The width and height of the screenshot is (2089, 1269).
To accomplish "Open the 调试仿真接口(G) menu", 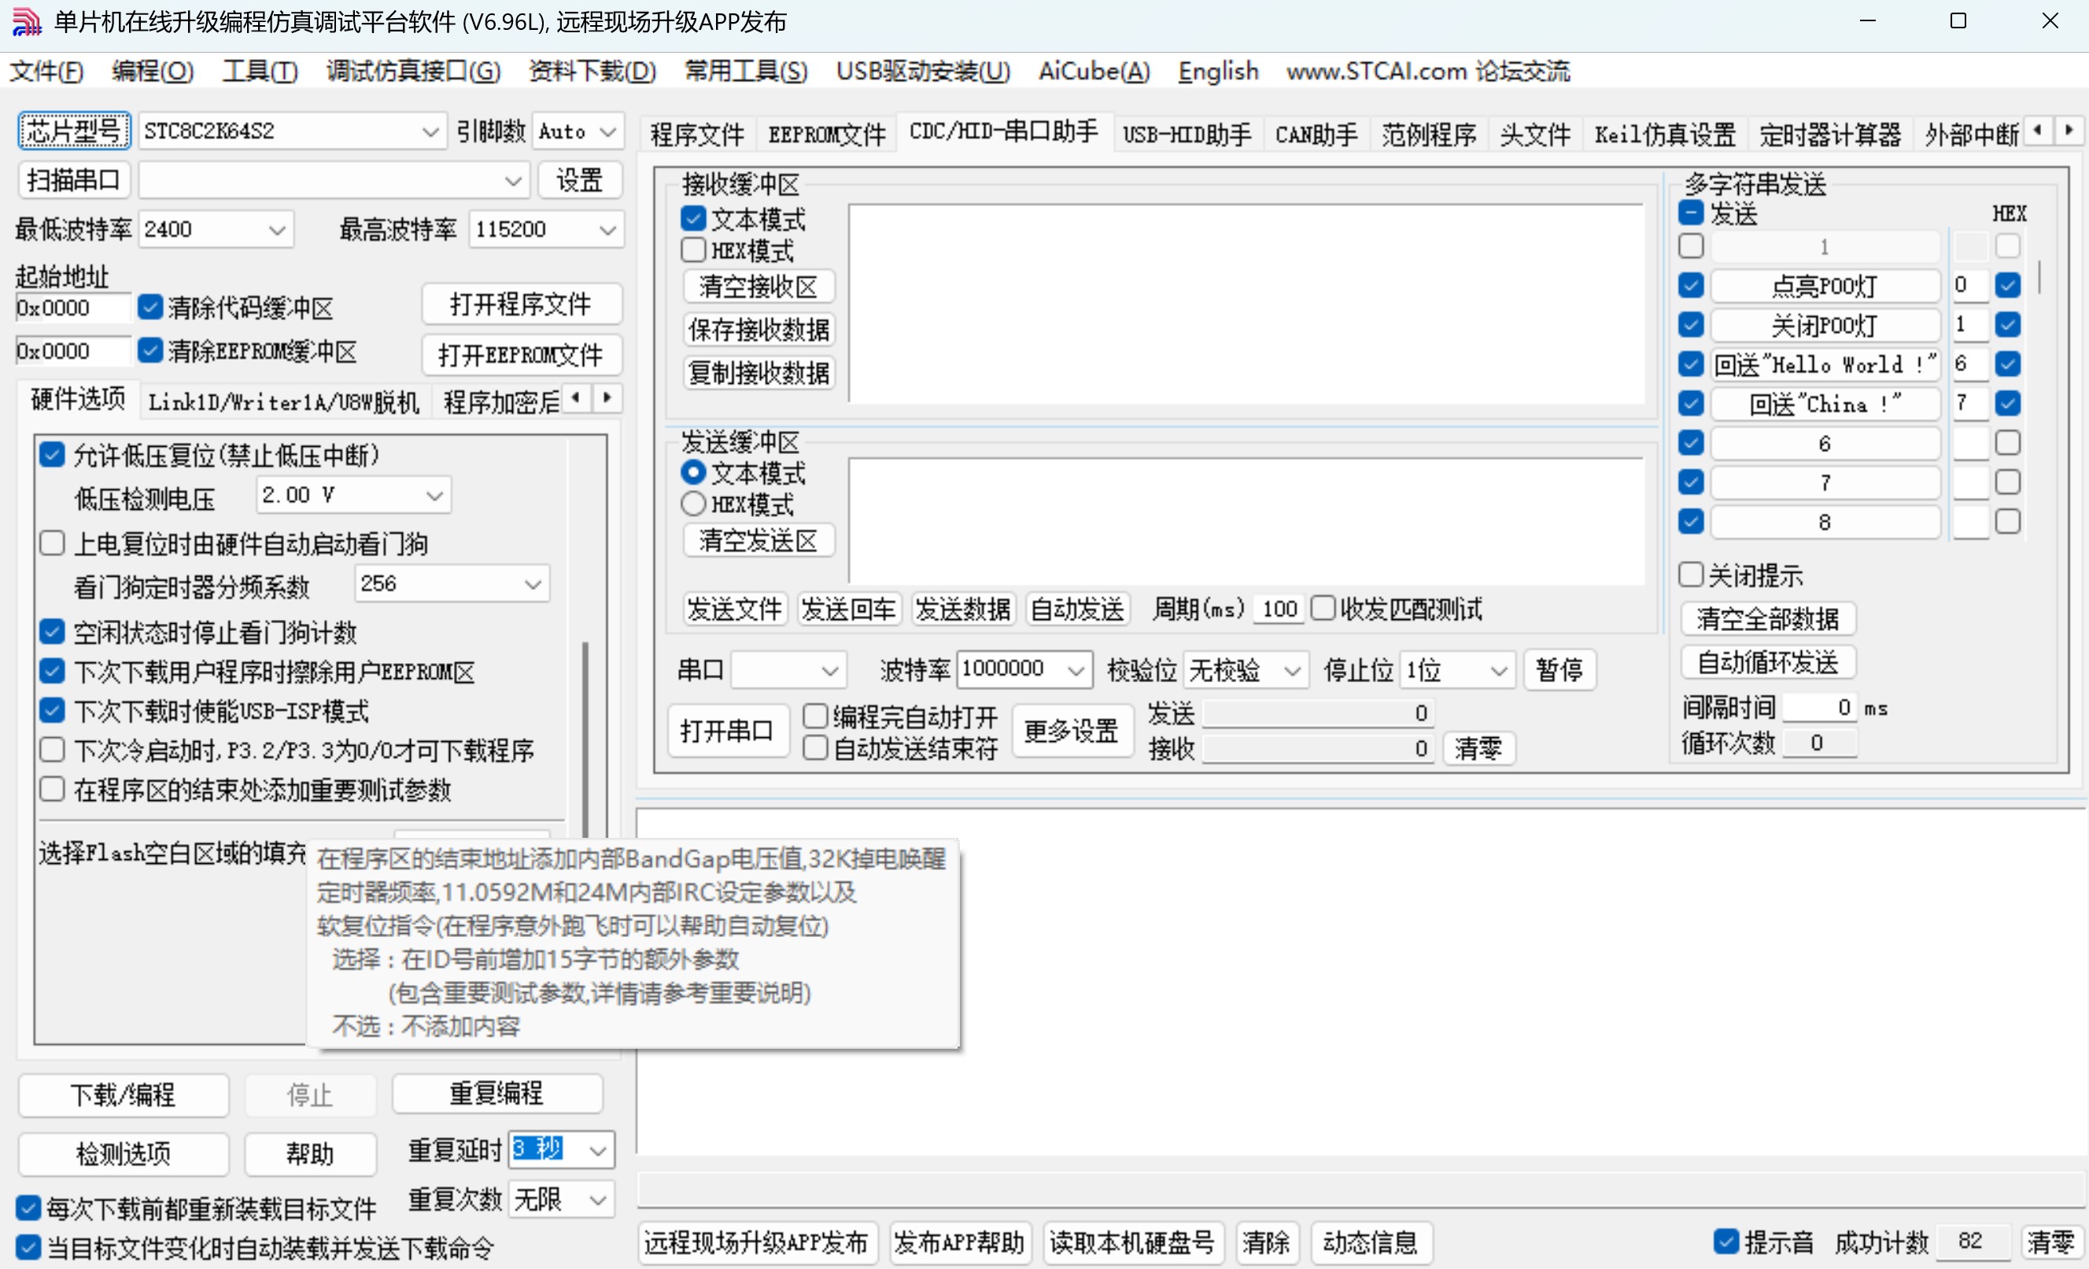I will (x=413, y=72).
